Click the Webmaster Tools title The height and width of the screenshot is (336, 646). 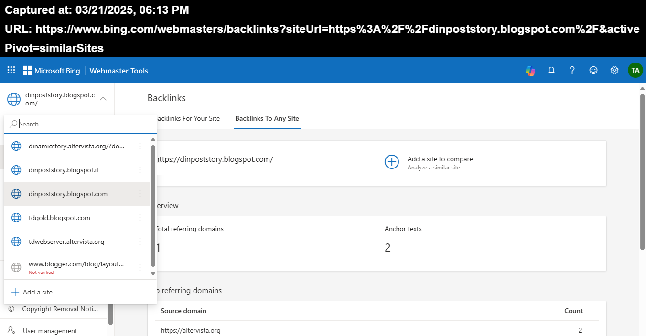119,71
